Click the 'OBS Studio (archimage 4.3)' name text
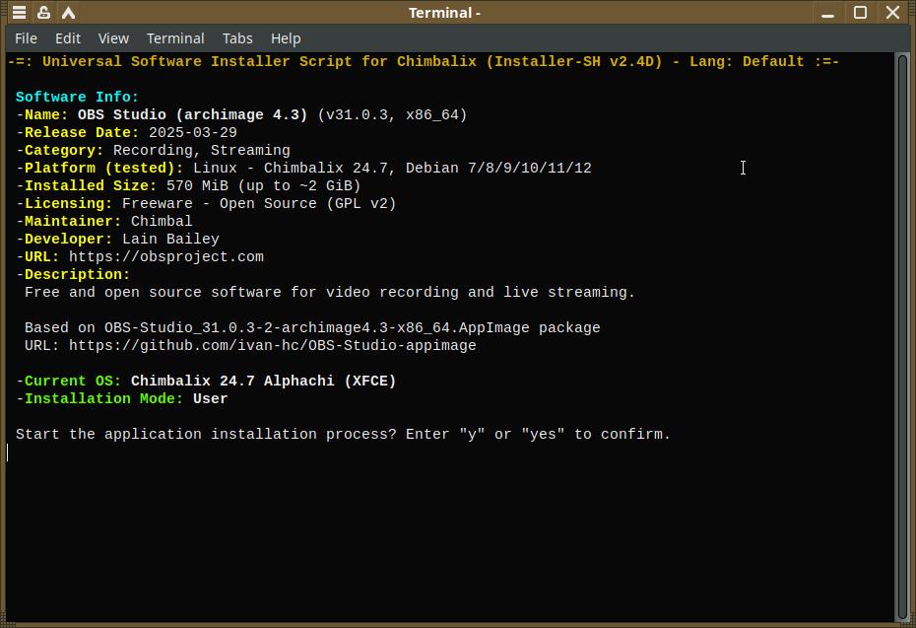 pyautogui.click(x=192, y=115)
